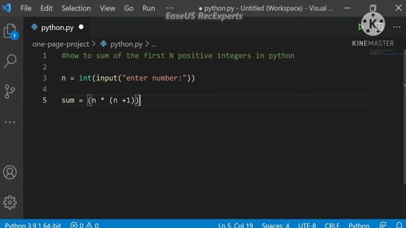This screenshot has height=228, width=406.
Task: Click the "enter number:" string
Action: click(154, 78)
